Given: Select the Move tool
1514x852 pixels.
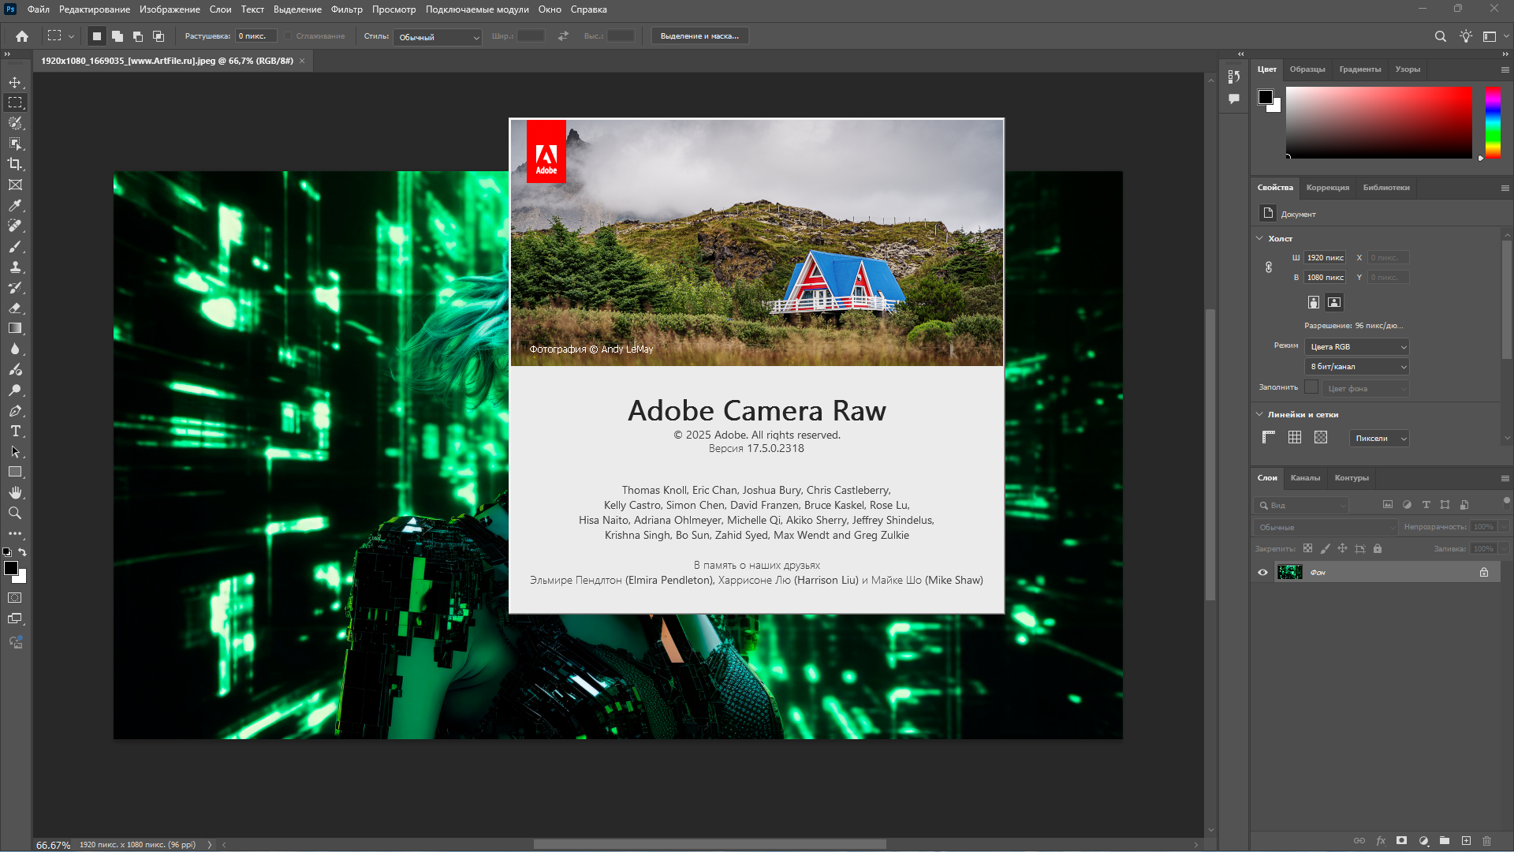Looking at the screenshot, I should pos(15,82).
